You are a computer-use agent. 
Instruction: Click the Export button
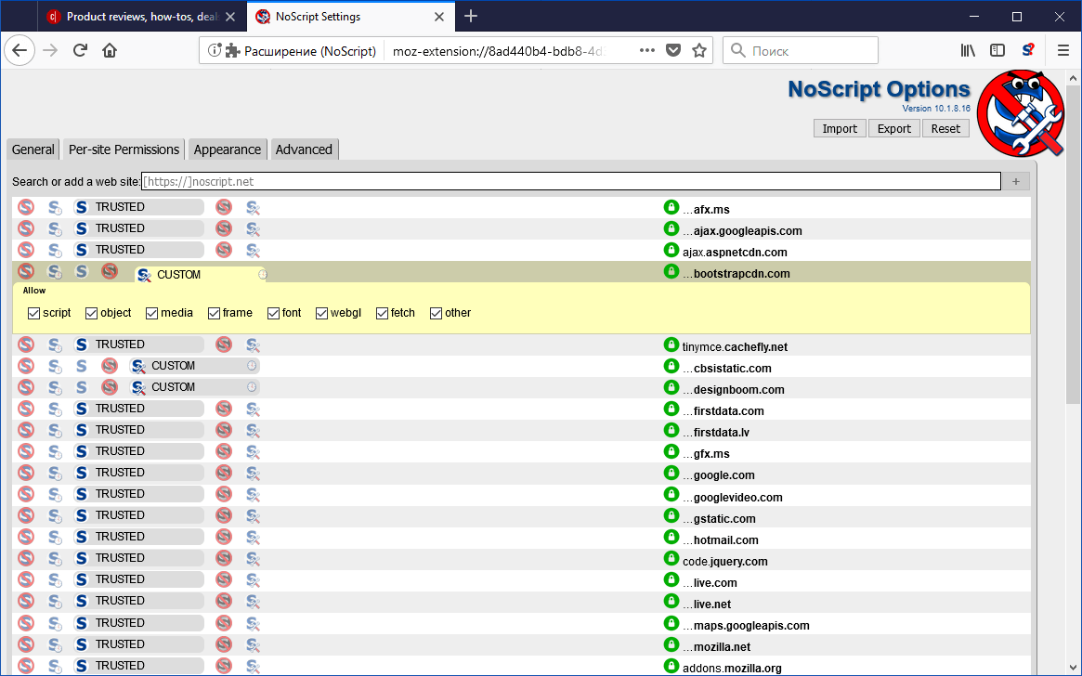click(x=893, y=128)
